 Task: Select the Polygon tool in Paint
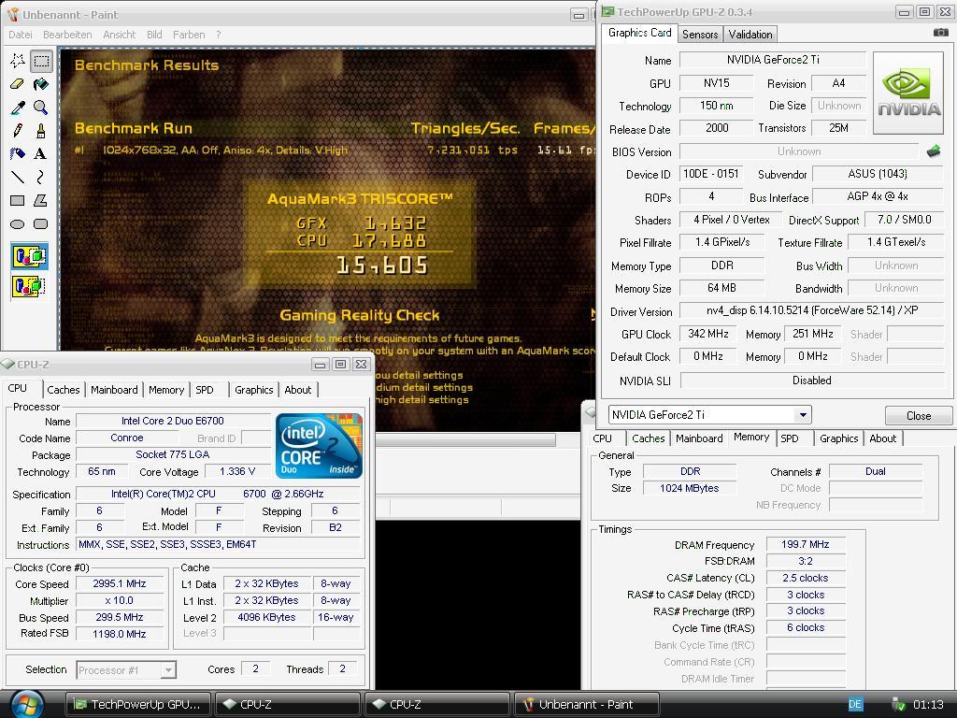pyautogui.click(x=41, y=200)
